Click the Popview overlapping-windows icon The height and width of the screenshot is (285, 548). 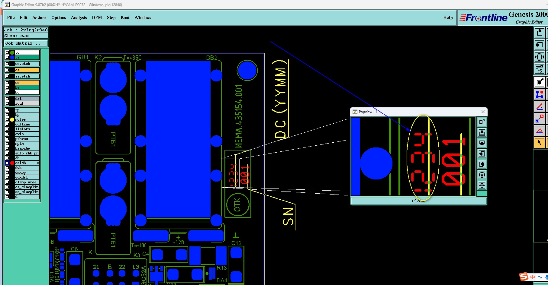tap(482, 122)
